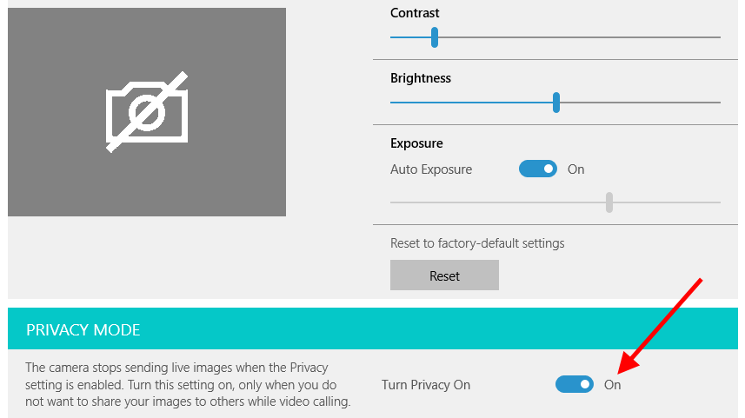Click the Exposure slider handle
This screenshot has height=418, width=745.
pyautogui.click(x=609, y=202)
